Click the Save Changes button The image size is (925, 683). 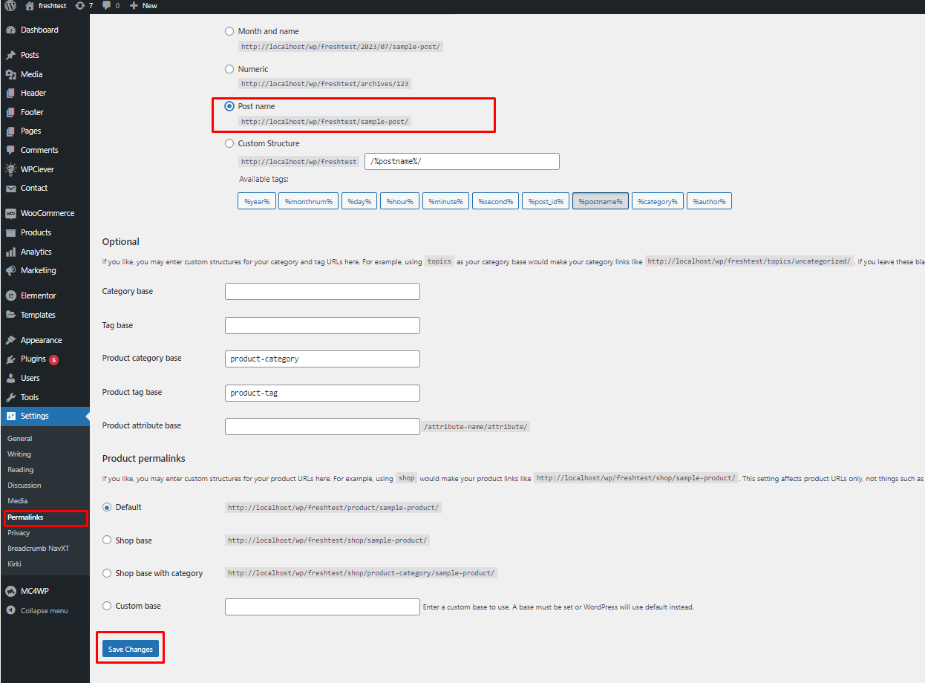click(x=130, y=649)
